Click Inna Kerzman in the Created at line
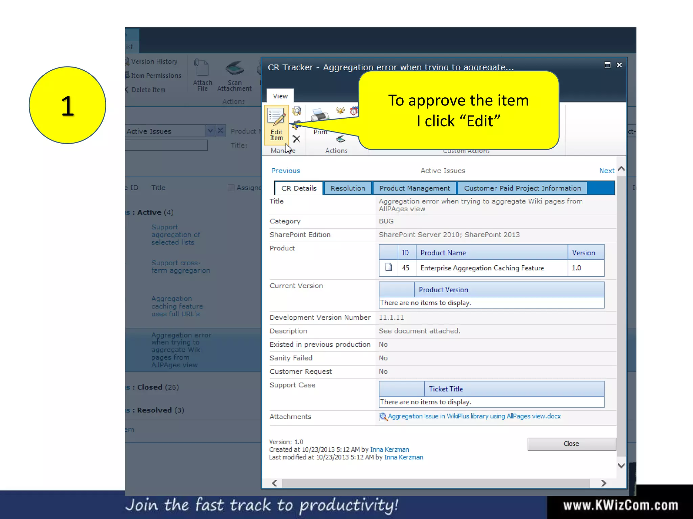693x519 pixels. [389, 449]
